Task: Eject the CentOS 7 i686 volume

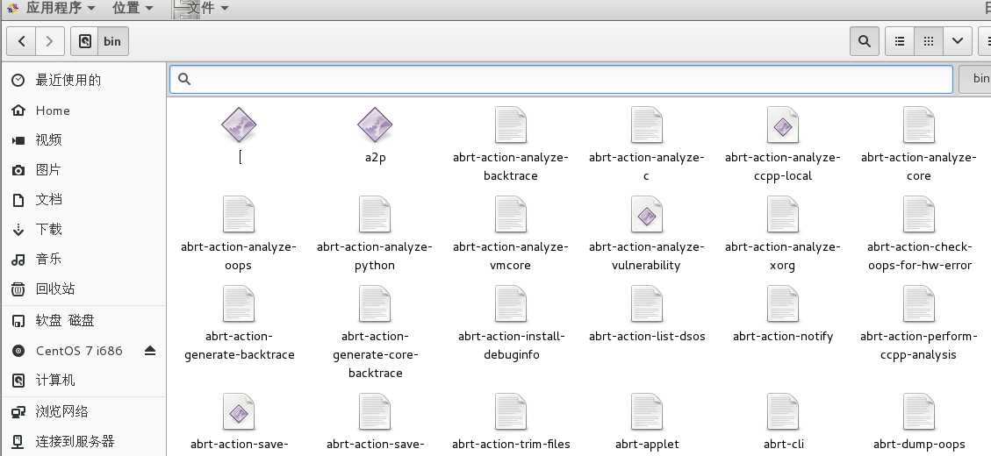Action: [150, 351]
